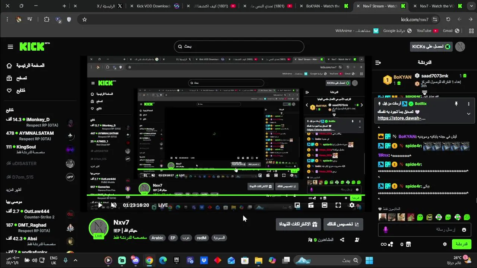Reload the page
This screenshot has height=268, width=477.
448,19
